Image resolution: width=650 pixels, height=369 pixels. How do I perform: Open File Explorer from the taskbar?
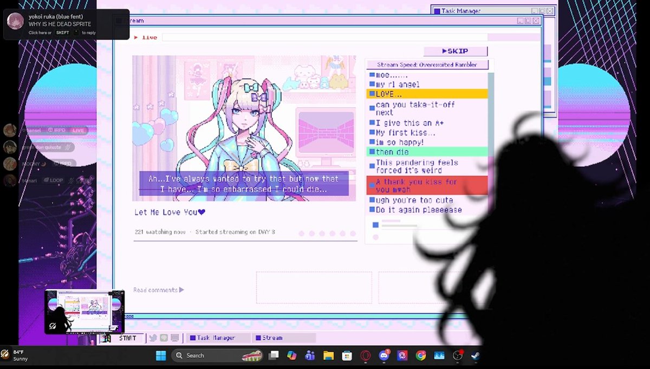[x=328, y=355]
